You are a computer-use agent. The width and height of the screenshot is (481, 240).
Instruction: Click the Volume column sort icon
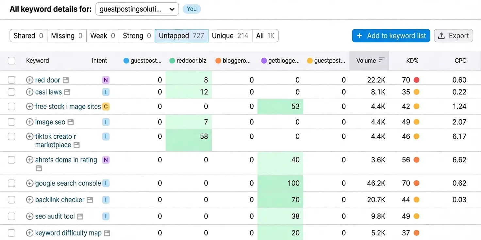pos(381,60)
